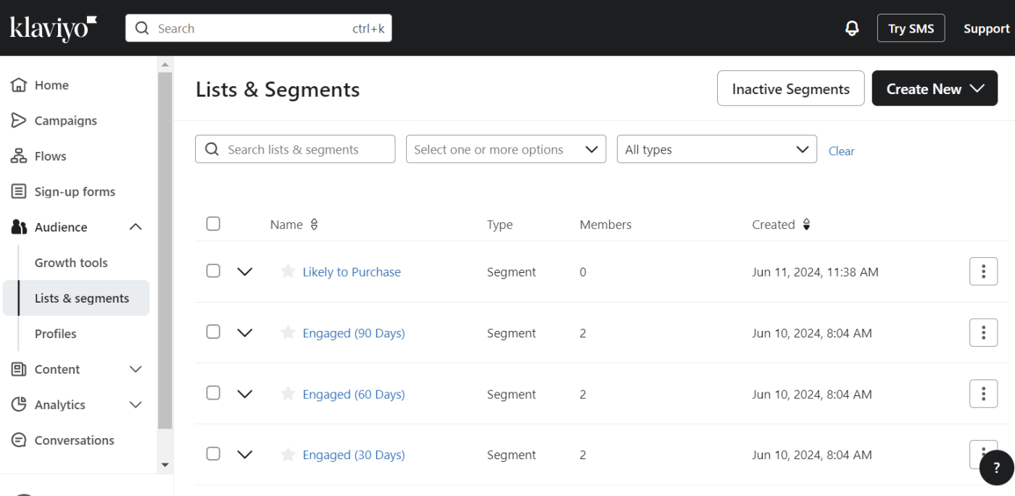Open the All types filter dropdown
This screenshot has width=1015, height=496.
(x=716, y=149)
